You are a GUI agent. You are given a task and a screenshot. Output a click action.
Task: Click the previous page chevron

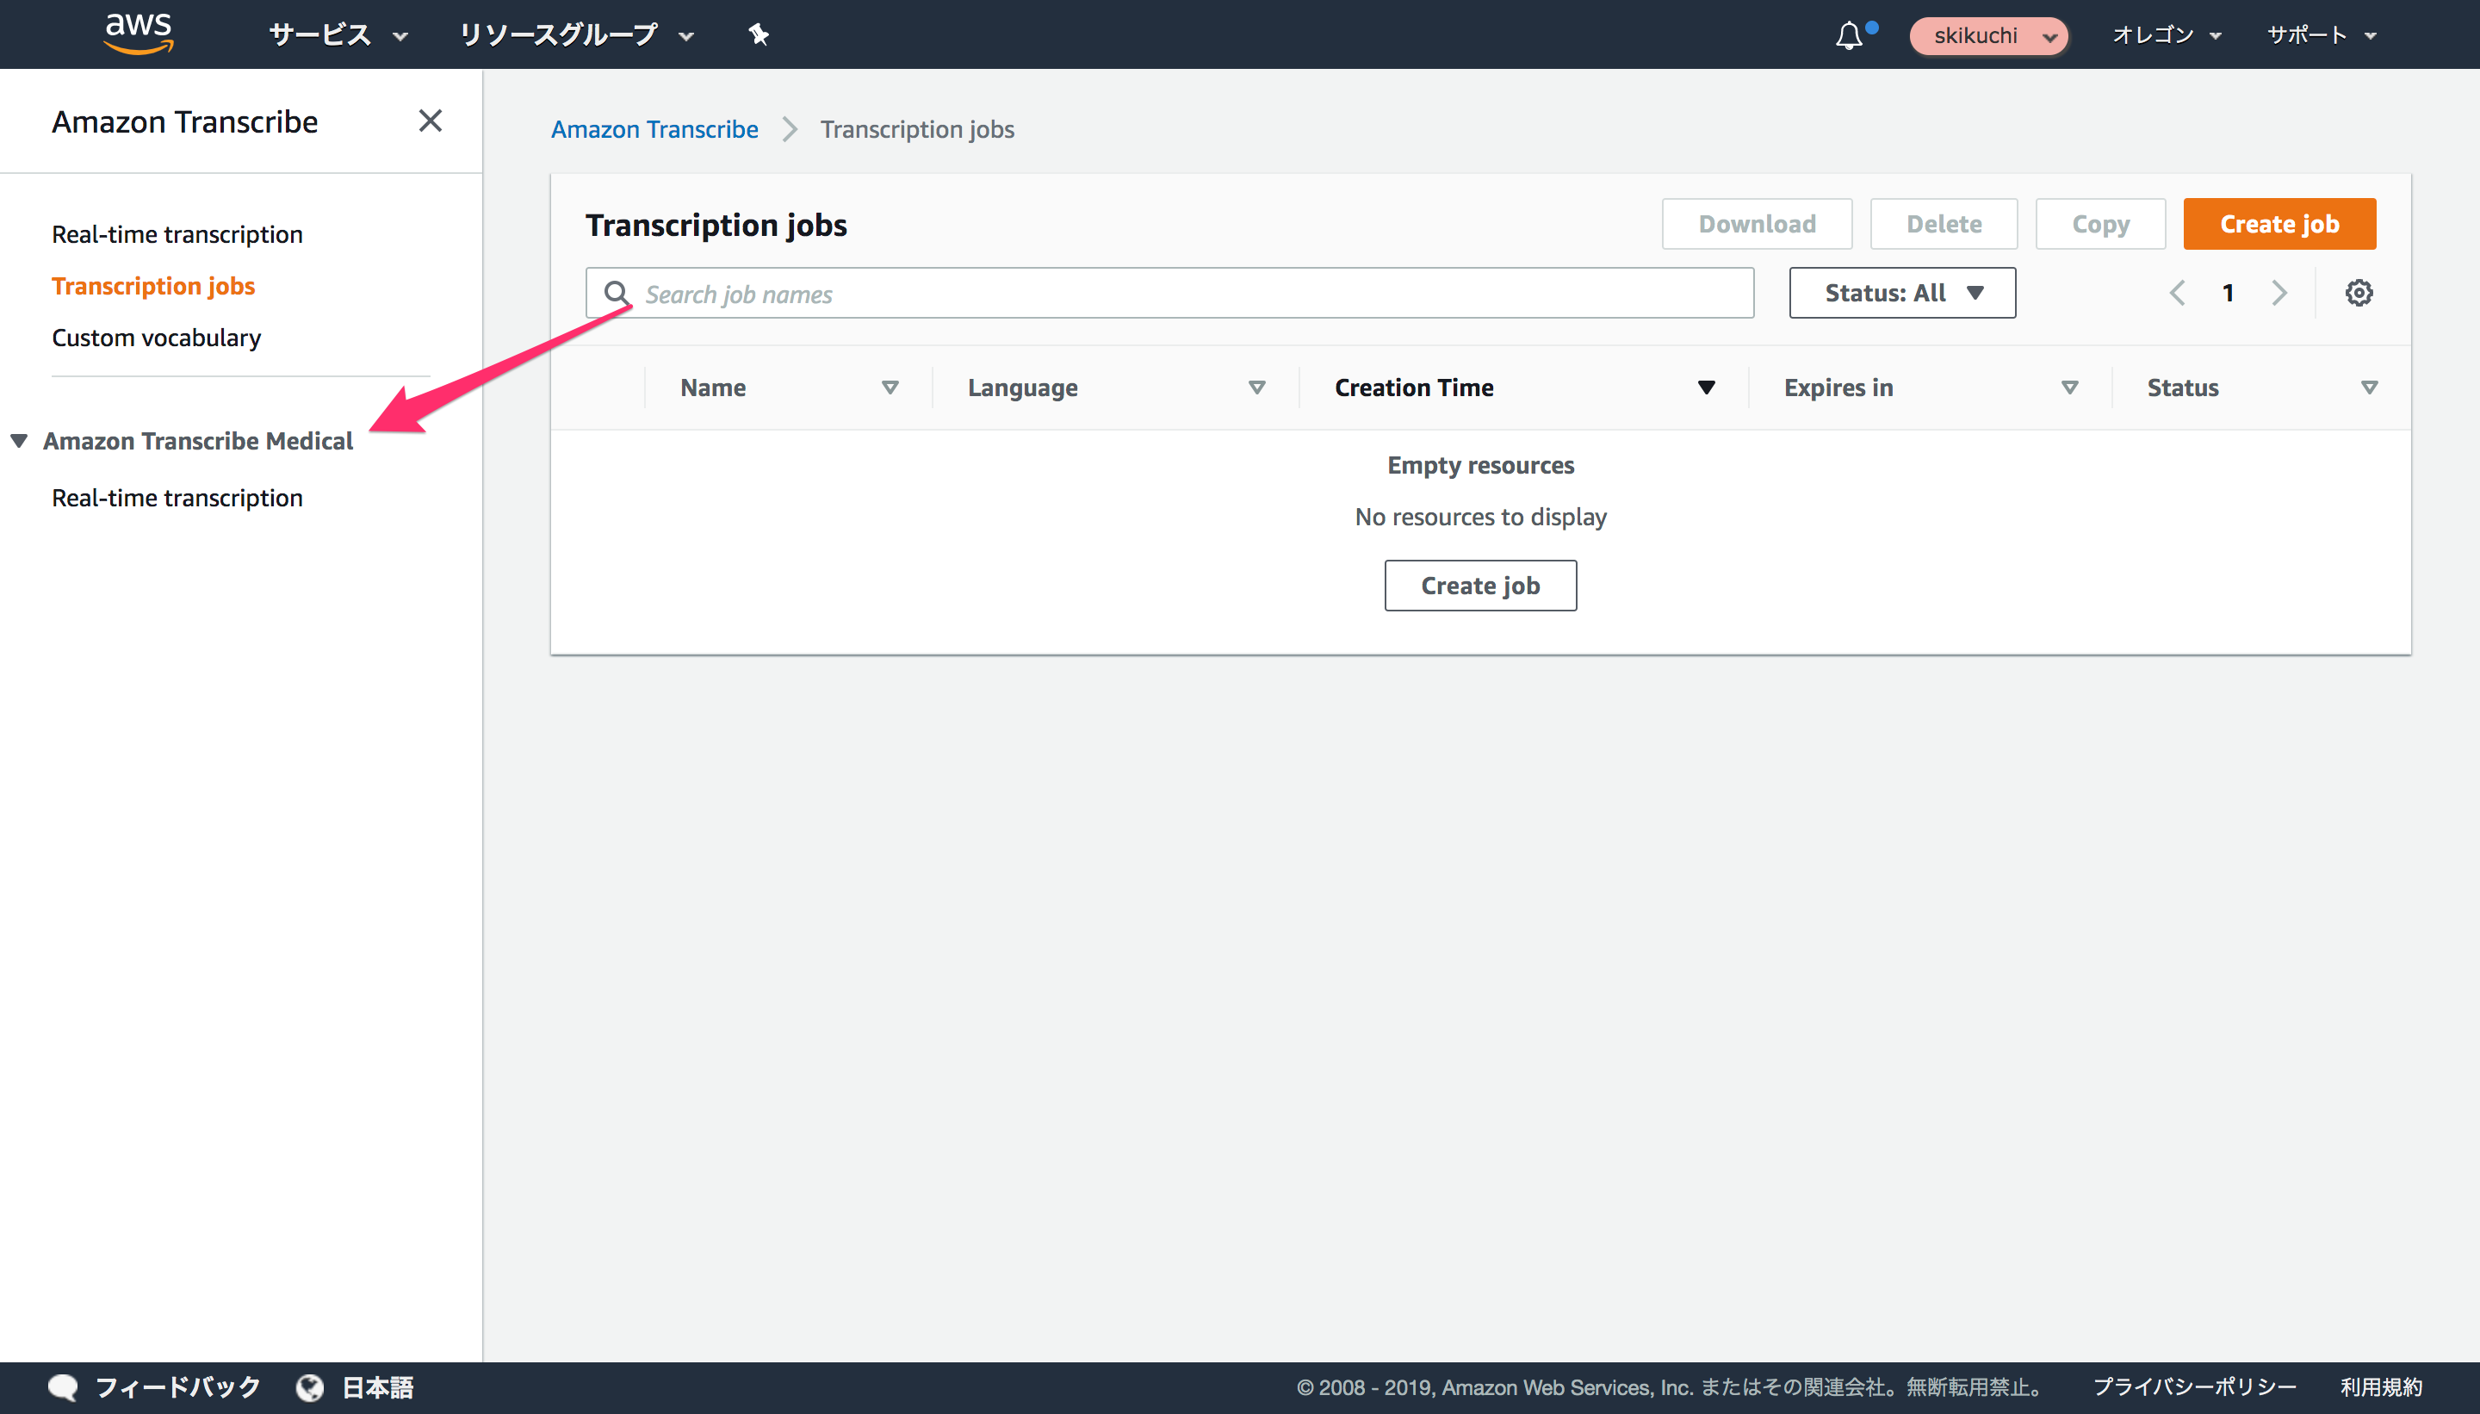(x=2178, y=292)
